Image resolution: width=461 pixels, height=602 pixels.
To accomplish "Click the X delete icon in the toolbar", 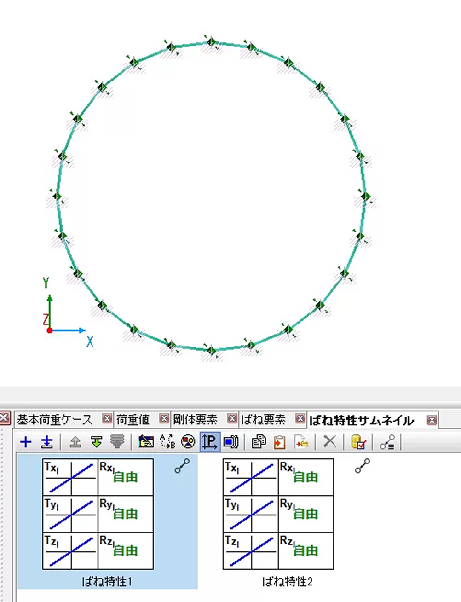I will 330,442.
